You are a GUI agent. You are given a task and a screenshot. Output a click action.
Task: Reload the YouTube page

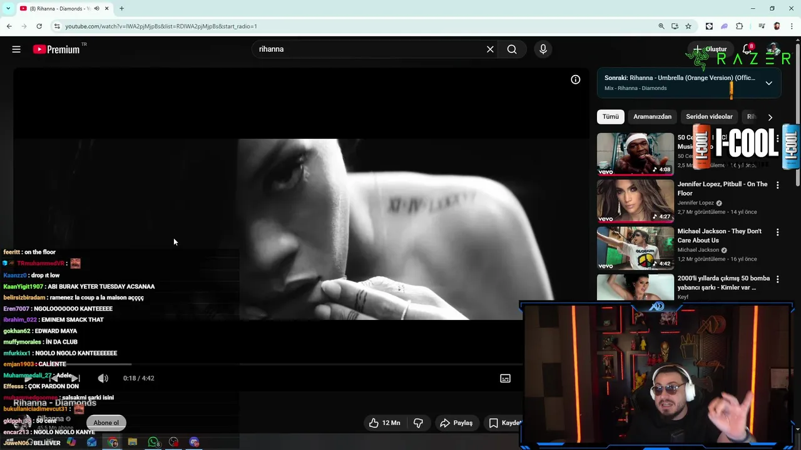pyautogui.click(x=39, y=26)
